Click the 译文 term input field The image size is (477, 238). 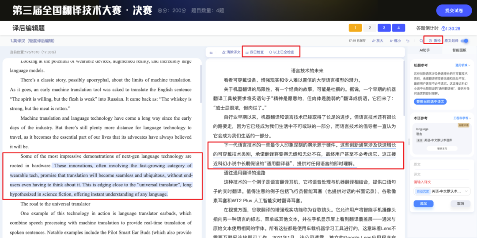[442, 174]
